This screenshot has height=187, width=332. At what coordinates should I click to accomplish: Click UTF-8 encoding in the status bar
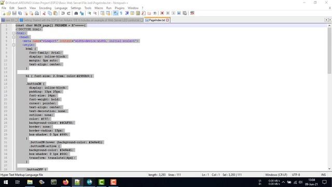296,175
